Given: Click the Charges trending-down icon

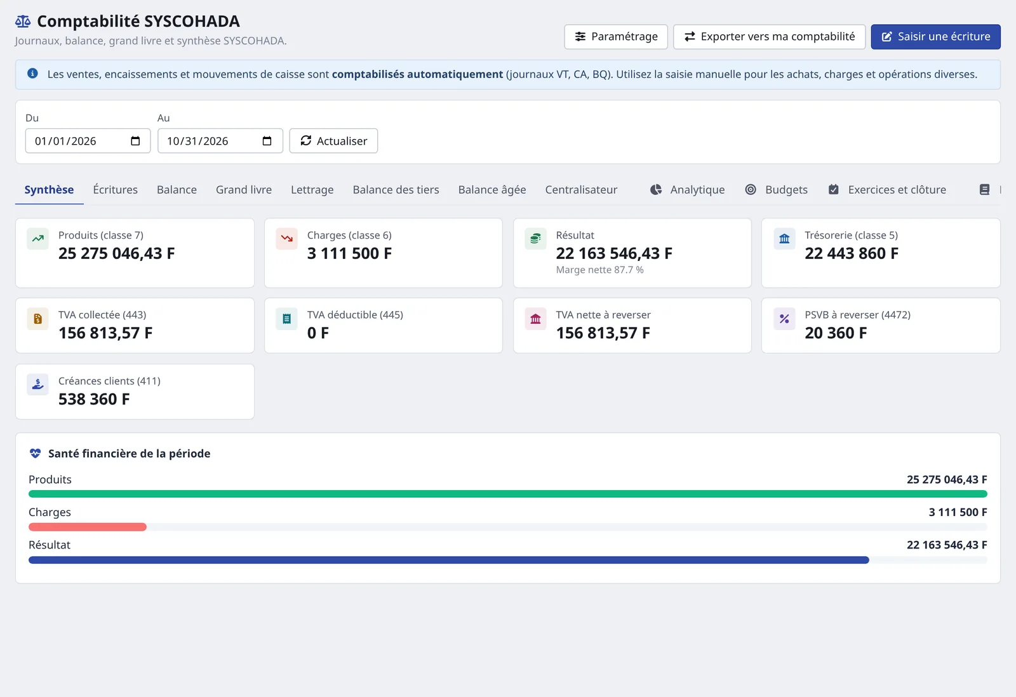Looking at the screenshot, I should pyautogui.click(x=287, y=239).
